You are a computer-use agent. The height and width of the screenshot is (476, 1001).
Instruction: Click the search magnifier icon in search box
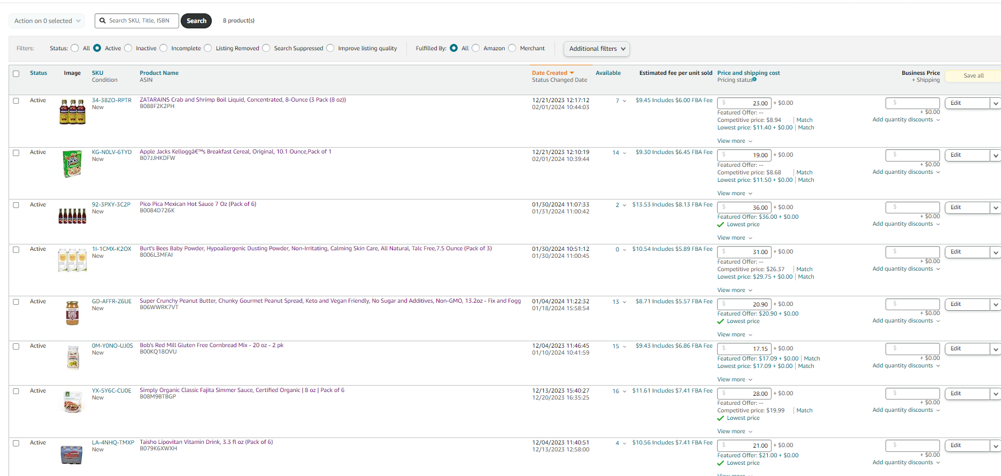tap(103, 21)
